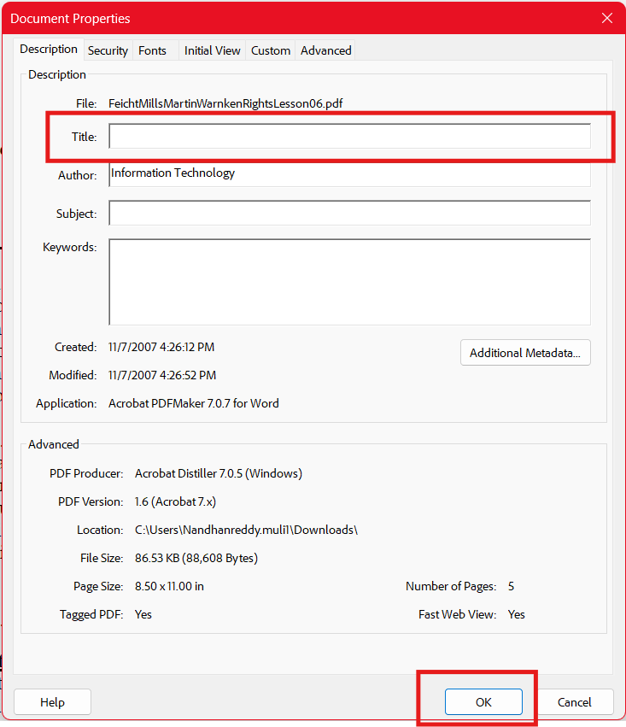Click the Fast Web View value Yes
The width and height of the screenshot is (626, 727).
tap(516, 614)
